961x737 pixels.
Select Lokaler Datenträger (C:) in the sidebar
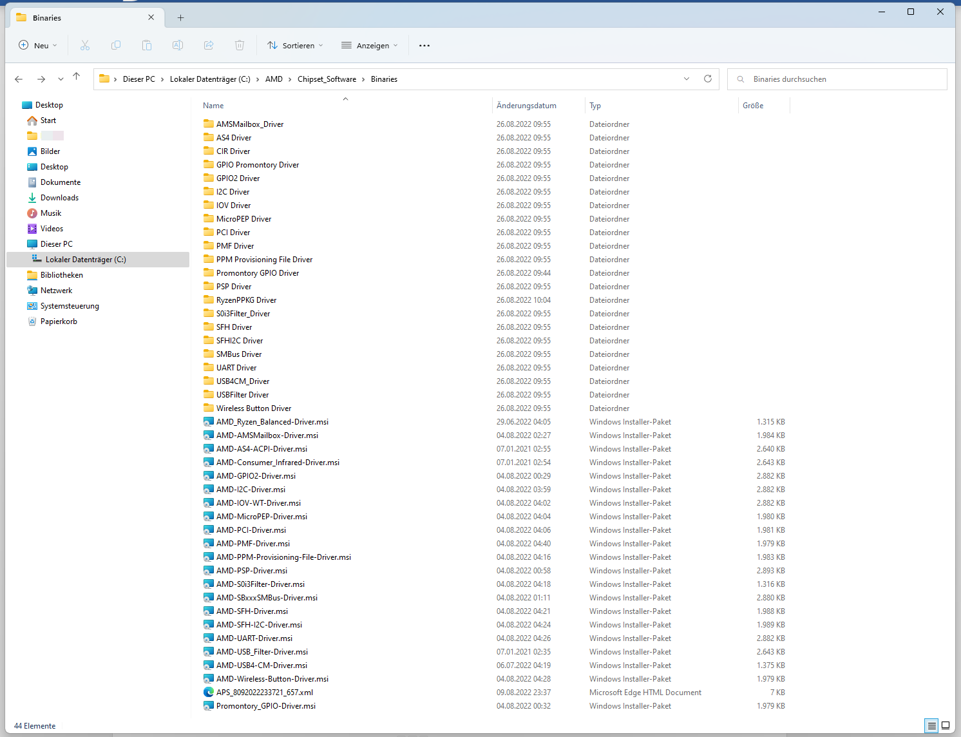click(x=98, y=260)
